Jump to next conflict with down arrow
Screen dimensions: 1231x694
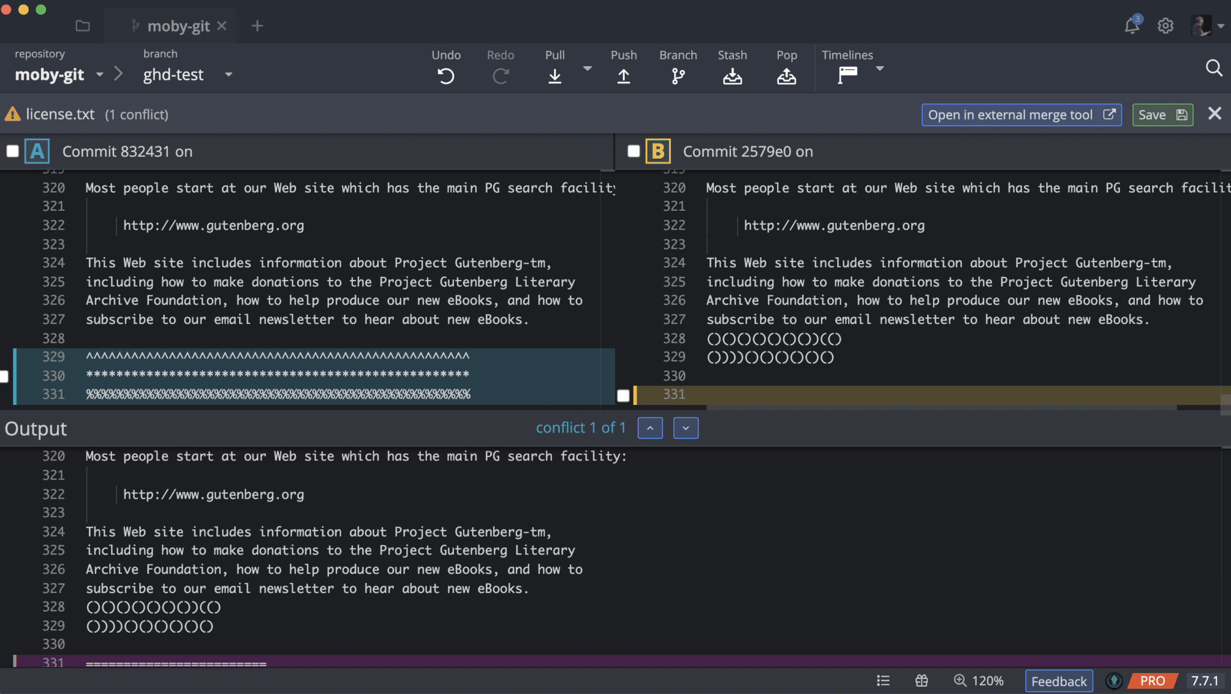pyautogui.click(x=685, y=428)
